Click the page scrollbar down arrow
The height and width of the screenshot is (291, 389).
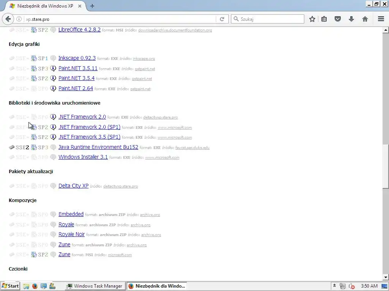(386, 277)
